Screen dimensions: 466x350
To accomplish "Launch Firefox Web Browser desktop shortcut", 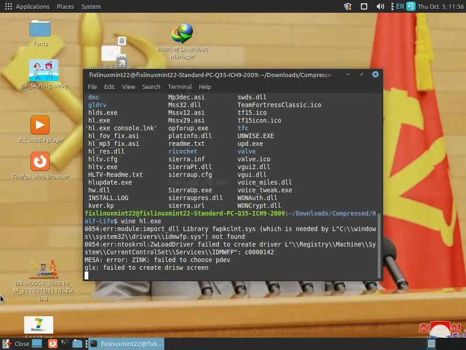I will (40, 166).
